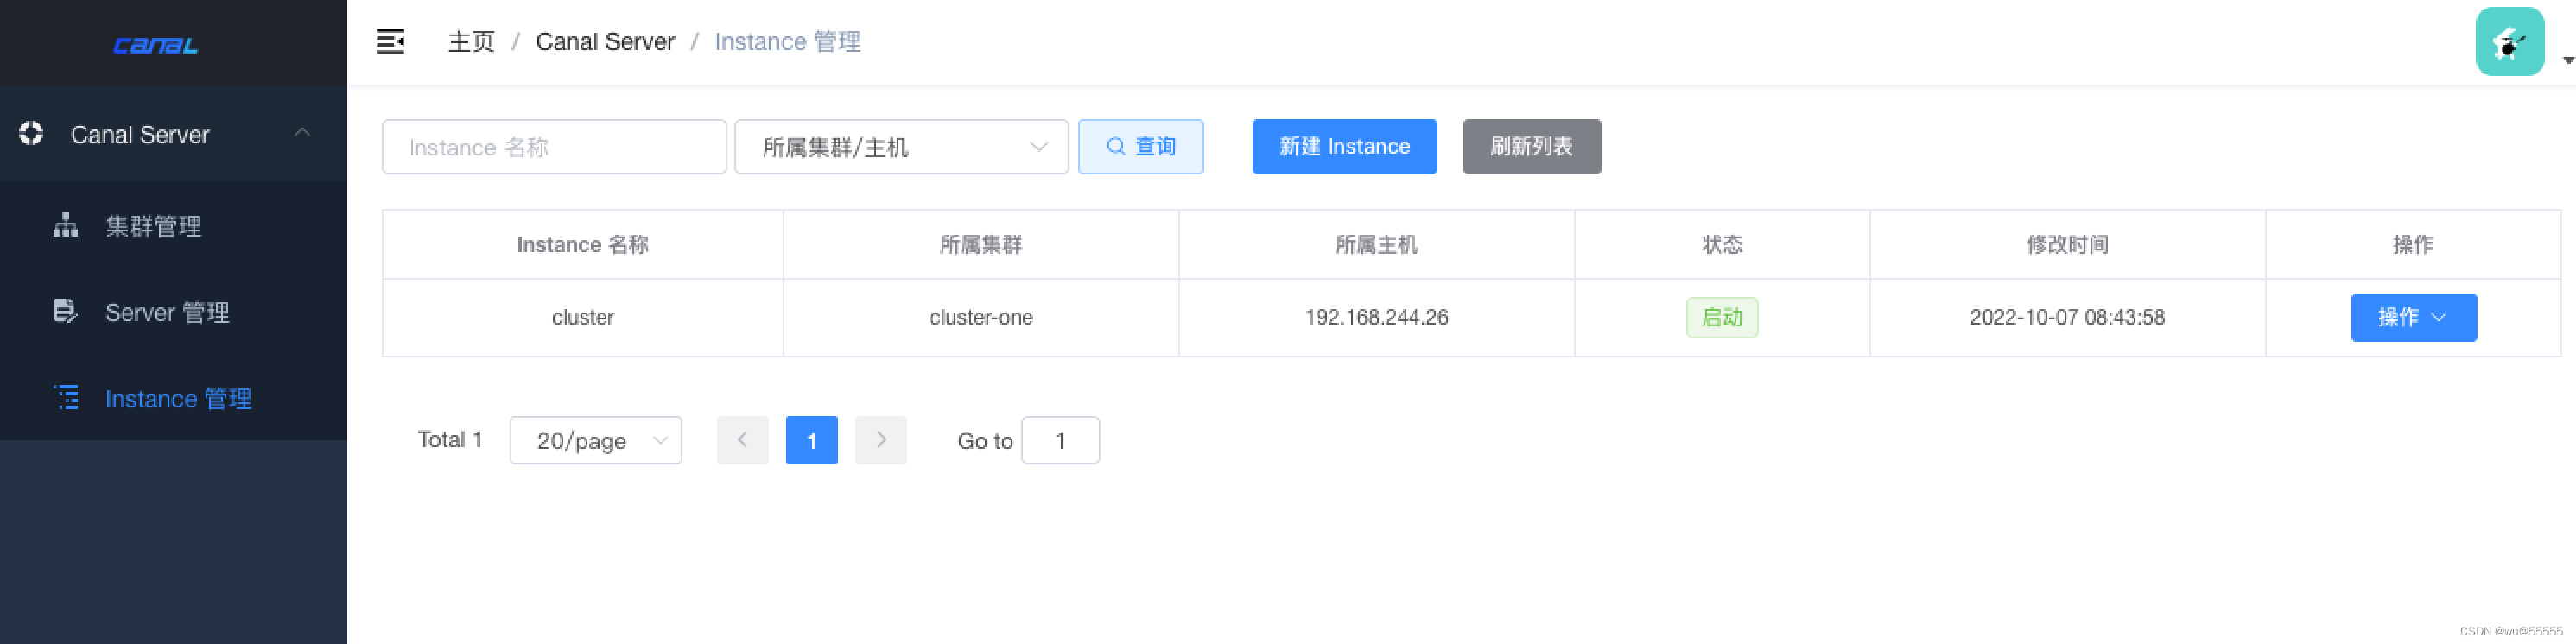Screen dimensions: 2576x644
Task: Click the 查询 search button
Action: click(1140, 147)
